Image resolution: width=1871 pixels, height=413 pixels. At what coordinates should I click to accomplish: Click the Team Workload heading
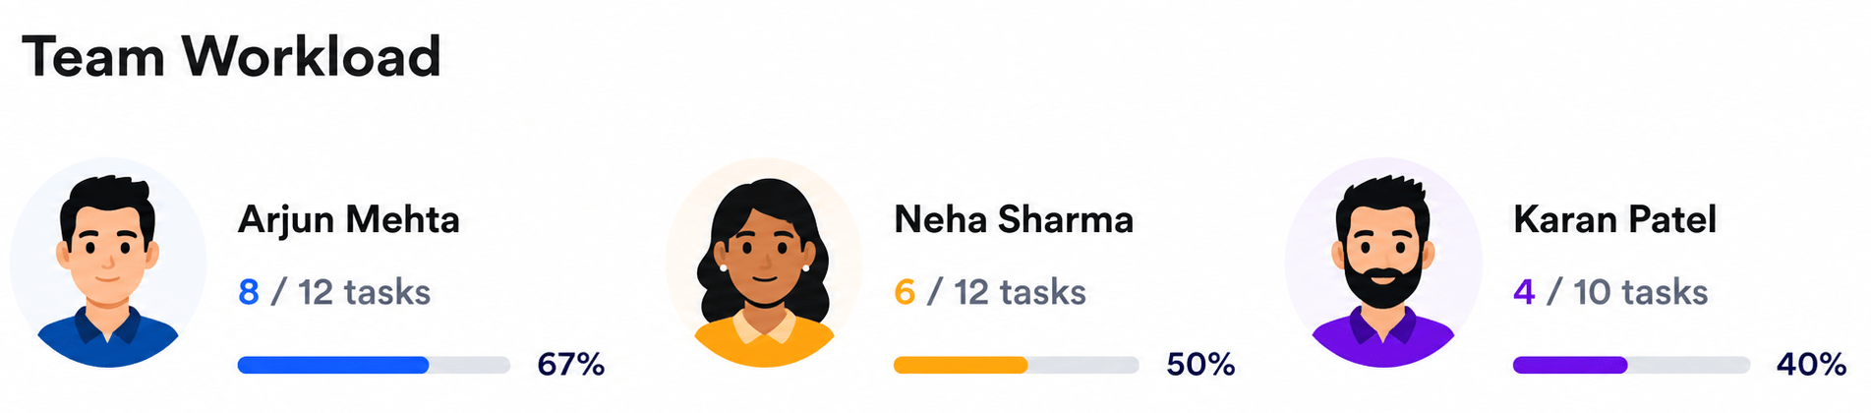pos(231,56)
